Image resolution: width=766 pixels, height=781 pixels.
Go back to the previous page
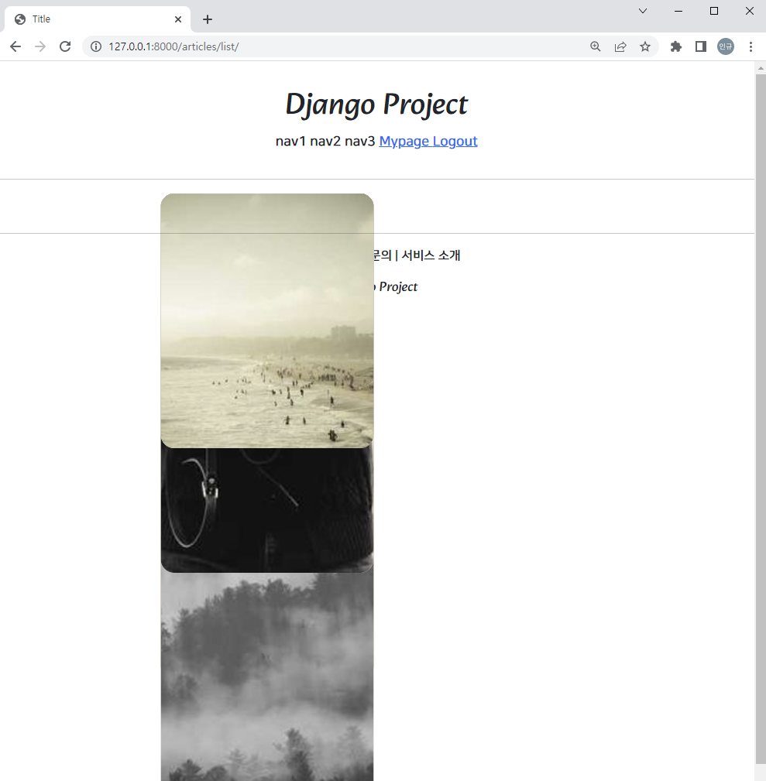point(15,46)
